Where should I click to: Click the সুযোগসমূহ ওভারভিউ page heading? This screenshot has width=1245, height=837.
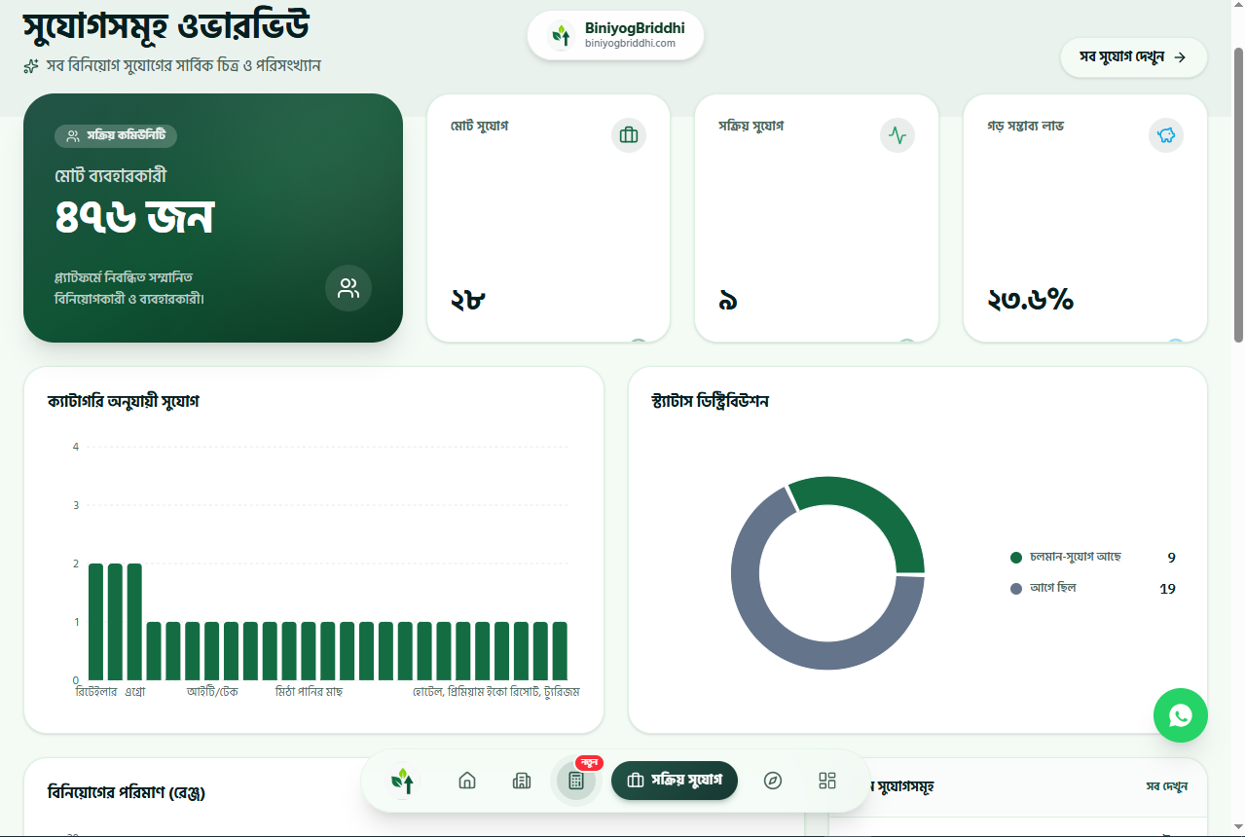click(x=166, y=26)
